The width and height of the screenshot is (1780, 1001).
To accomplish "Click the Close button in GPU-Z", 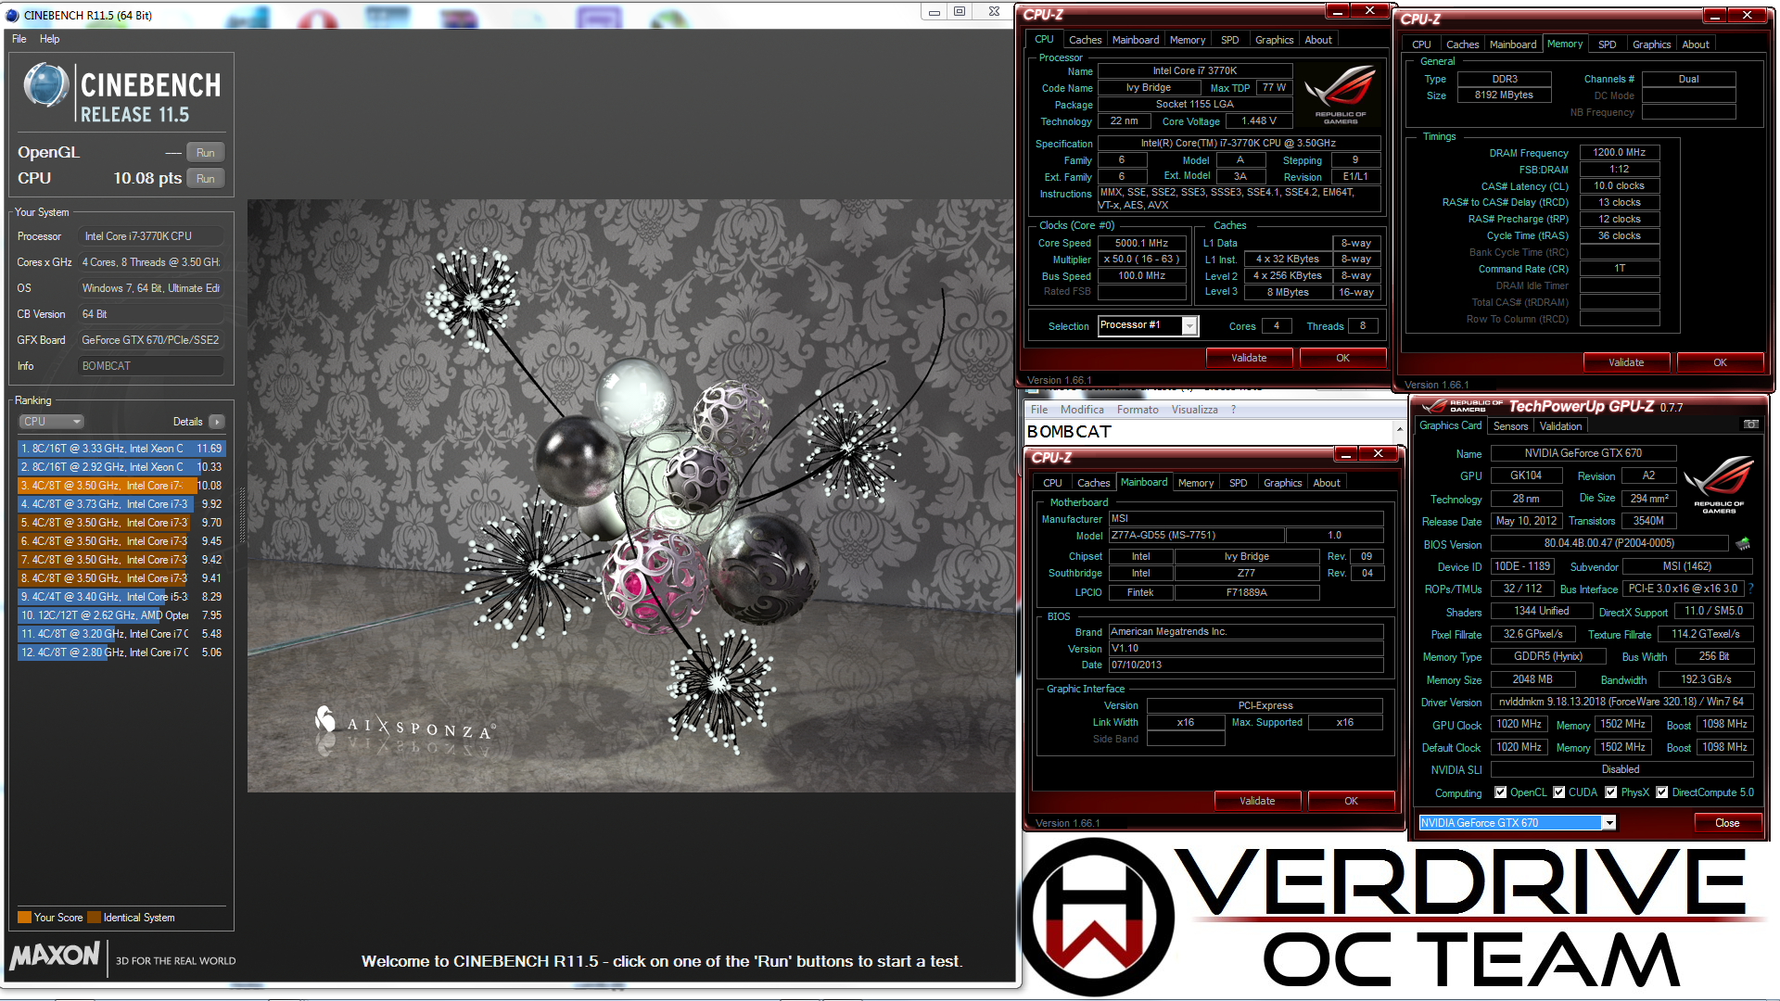I will (x=1727, y=823).
